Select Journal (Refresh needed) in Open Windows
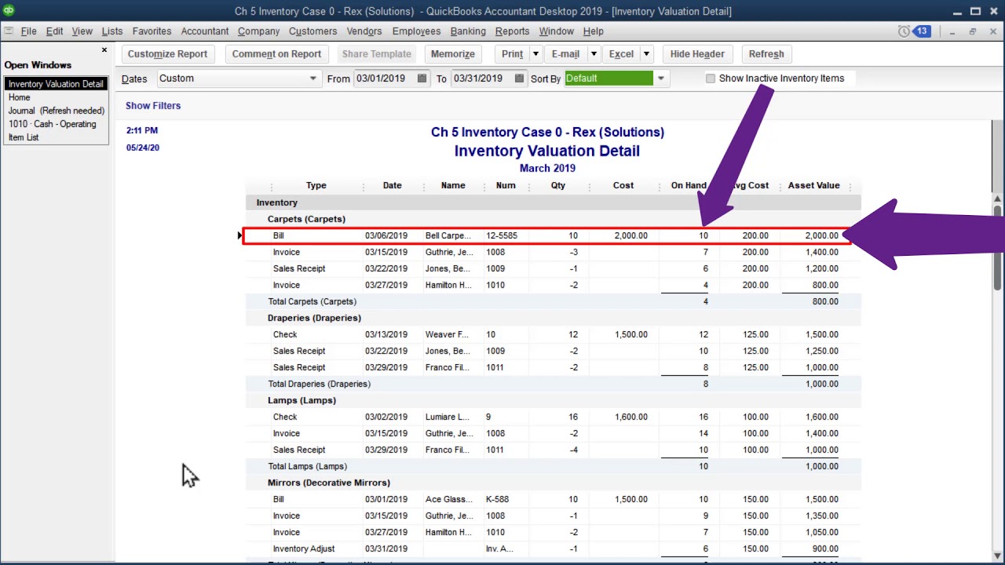 56,111
